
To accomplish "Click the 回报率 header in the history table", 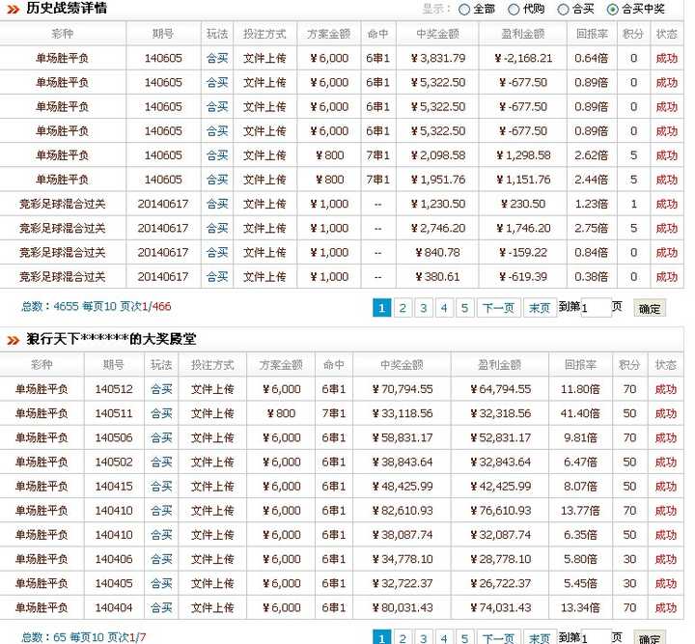I will pyautogui.click(x=592, y=34).
